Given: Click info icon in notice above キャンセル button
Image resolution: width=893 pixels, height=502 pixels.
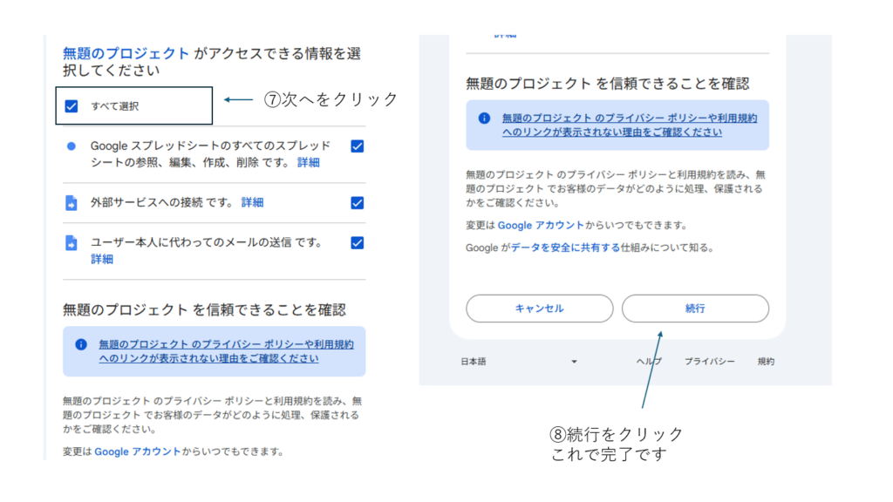Looking at the screenshot, I should 484,119.
